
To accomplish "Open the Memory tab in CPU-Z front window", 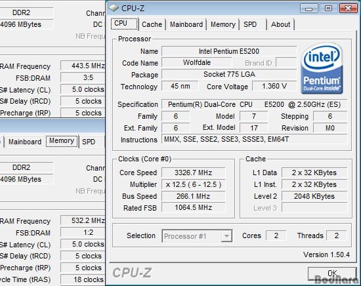I will click(223, 24).
